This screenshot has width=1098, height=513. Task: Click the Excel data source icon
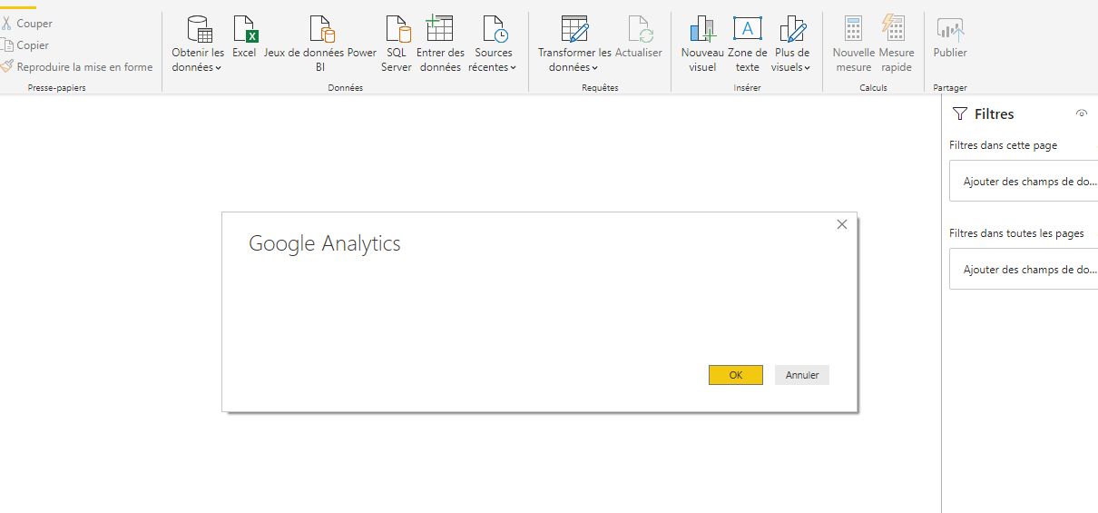245,29
